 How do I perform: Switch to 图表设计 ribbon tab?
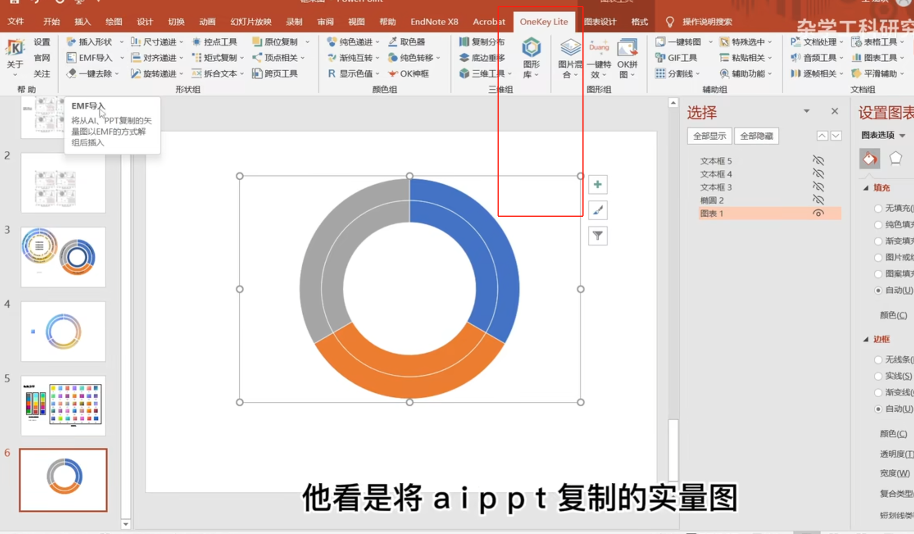(x=599, y=22)
